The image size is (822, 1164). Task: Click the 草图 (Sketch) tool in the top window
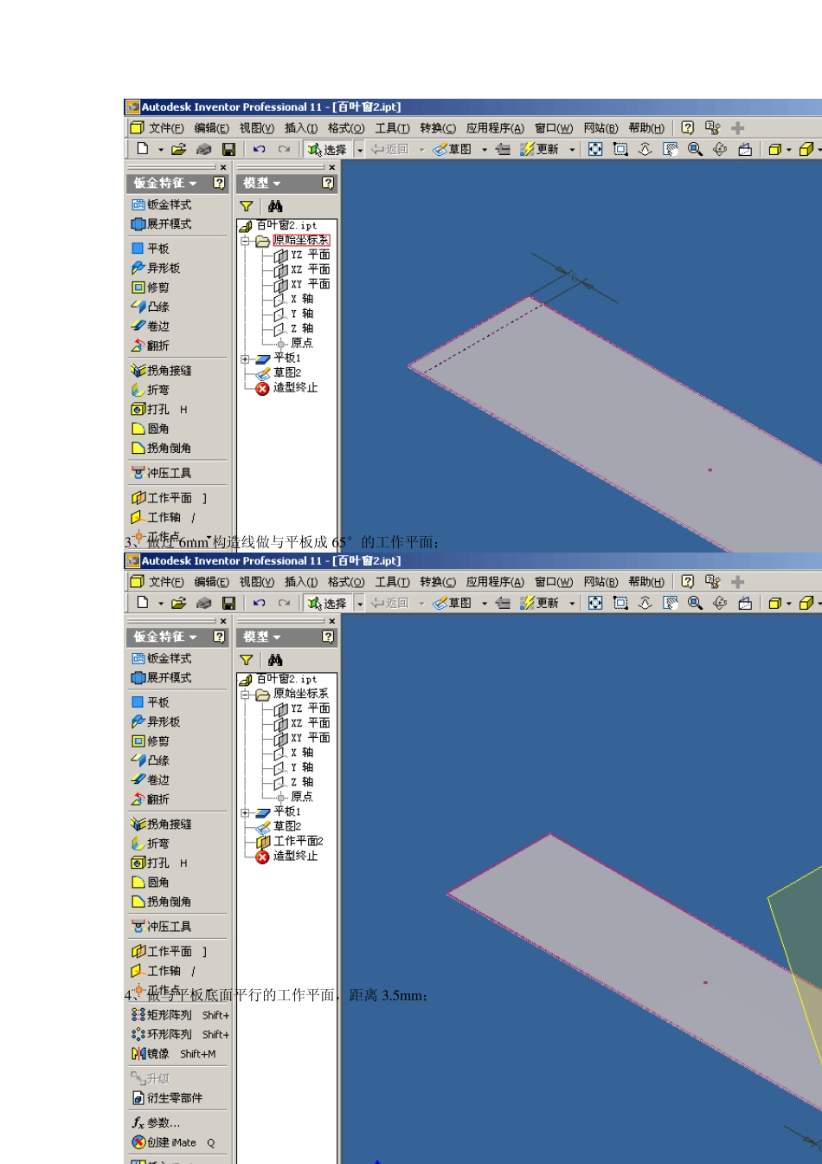(x=454, y=149)
